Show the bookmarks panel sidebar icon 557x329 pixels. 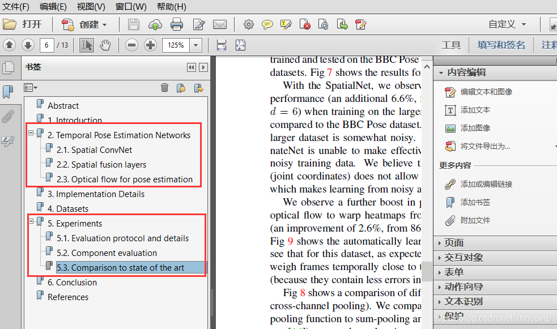coord(8,92)
